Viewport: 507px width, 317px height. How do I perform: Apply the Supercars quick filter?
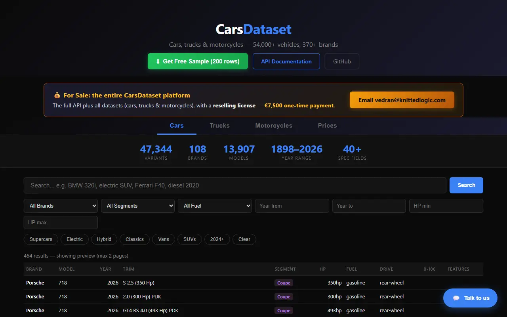[x=41, y=239]
